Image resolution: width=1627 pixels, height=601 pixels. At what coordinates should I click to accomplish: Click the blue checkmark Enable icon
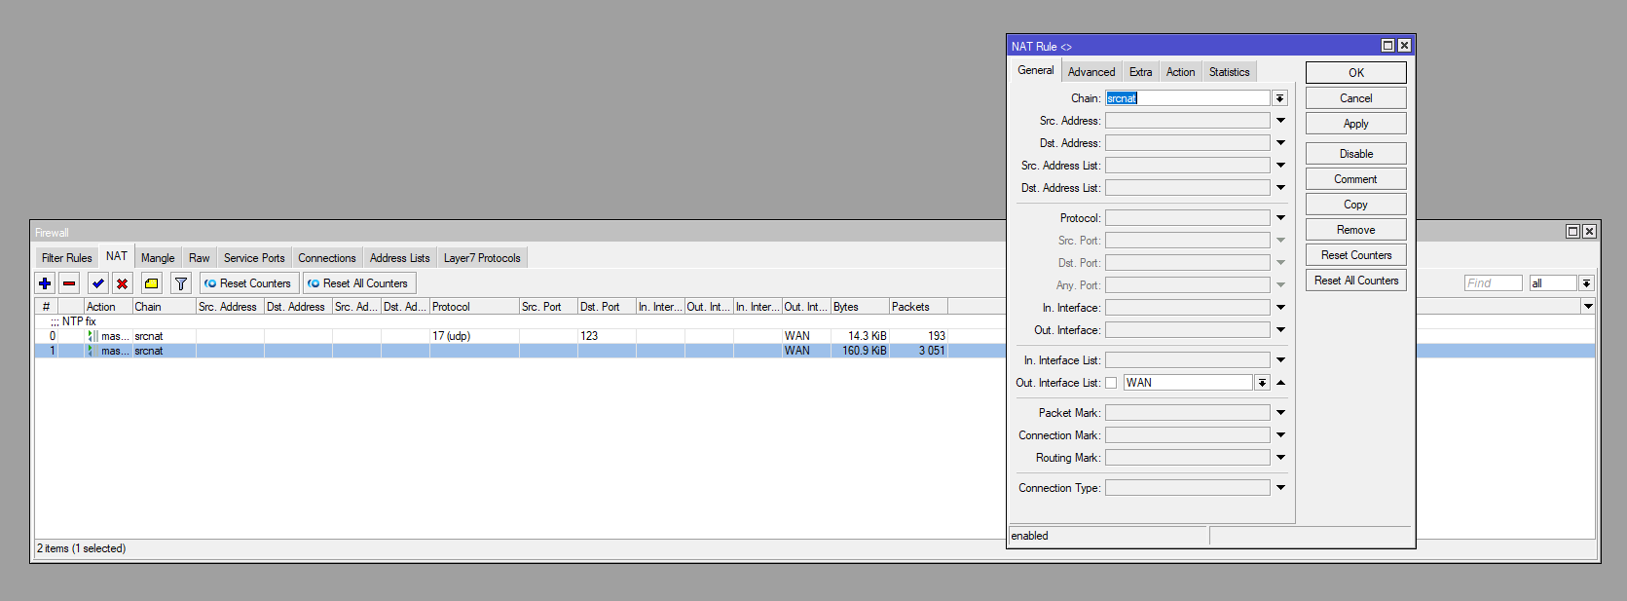[97, 283]
